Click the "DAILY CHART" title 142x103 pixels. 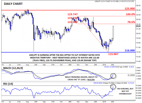(x=13, y=4)
